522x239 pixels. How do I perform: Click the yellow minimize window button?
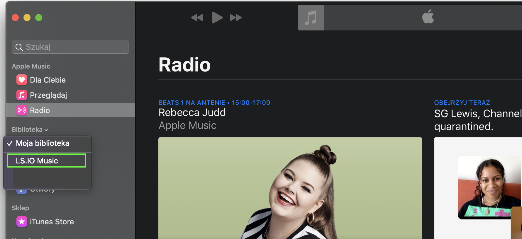pos(27,18)
